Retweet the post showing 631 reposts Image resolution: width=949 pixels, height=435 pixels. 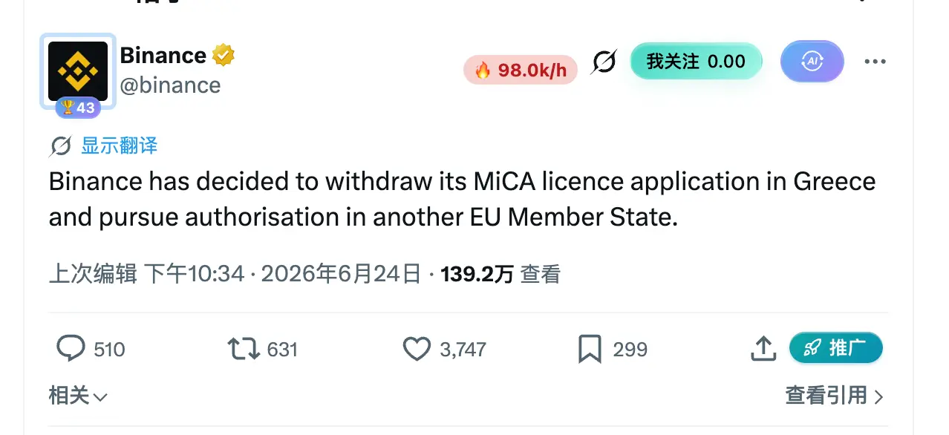point(243,348)
